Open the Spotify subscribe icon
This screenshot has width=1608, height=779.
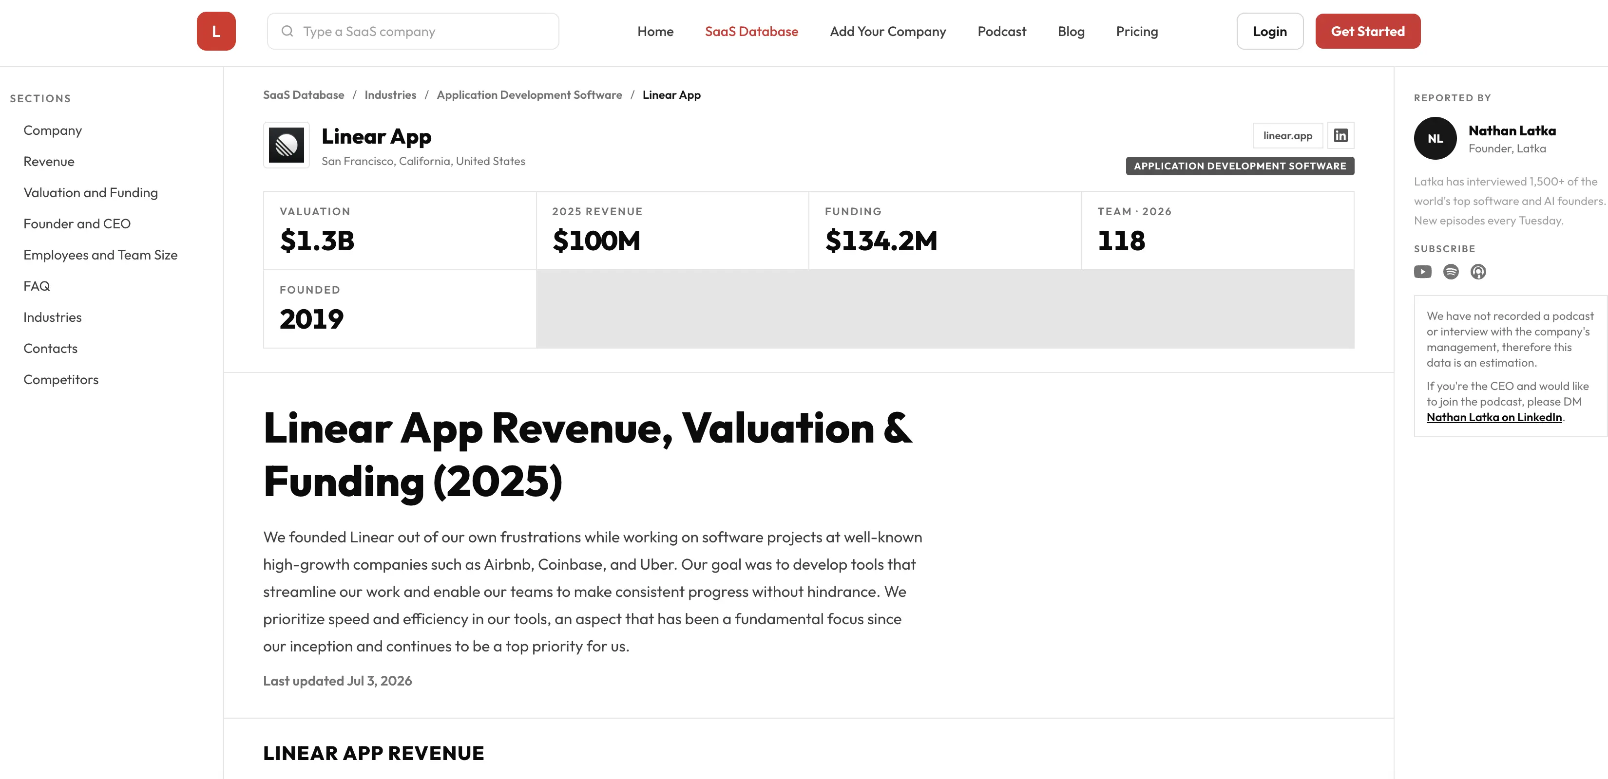pyautogui.click(x=1451, y=271)
